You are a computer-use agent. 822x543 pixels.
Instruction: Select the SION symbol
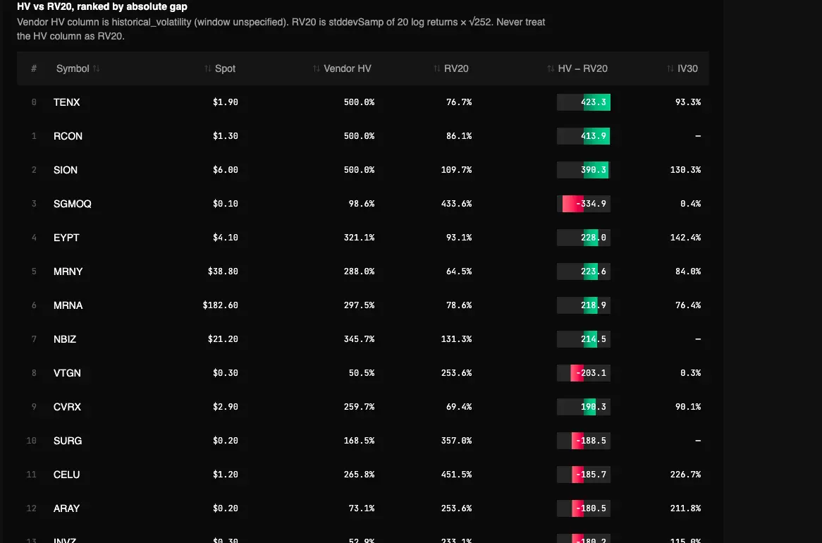coord(66,170)
